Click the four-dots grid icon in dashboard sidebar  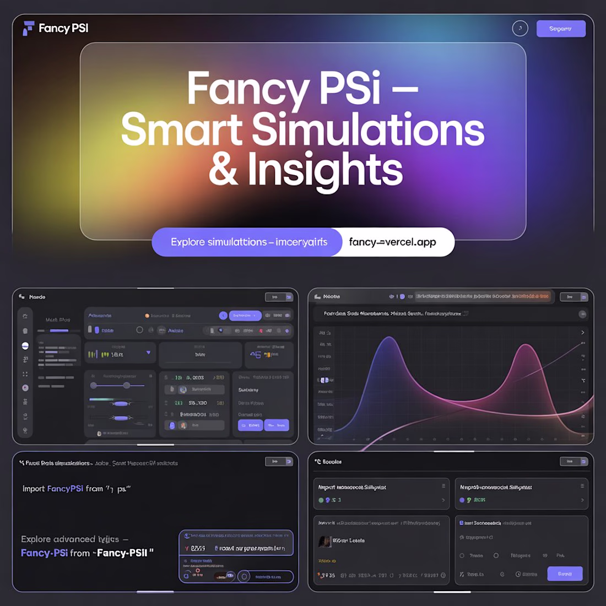click(x=25, y=374)
